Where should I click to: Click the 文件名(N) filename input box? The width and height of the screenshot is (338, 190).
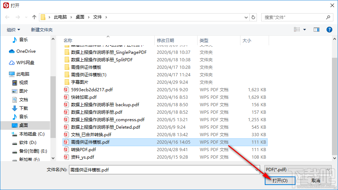pos(164,170)
